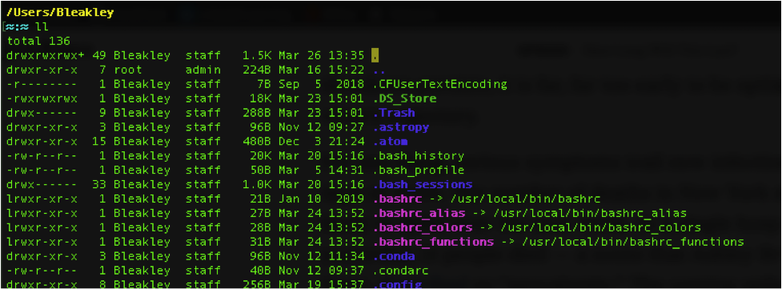Click the prompt symbol before 'll'

(17, 27)
